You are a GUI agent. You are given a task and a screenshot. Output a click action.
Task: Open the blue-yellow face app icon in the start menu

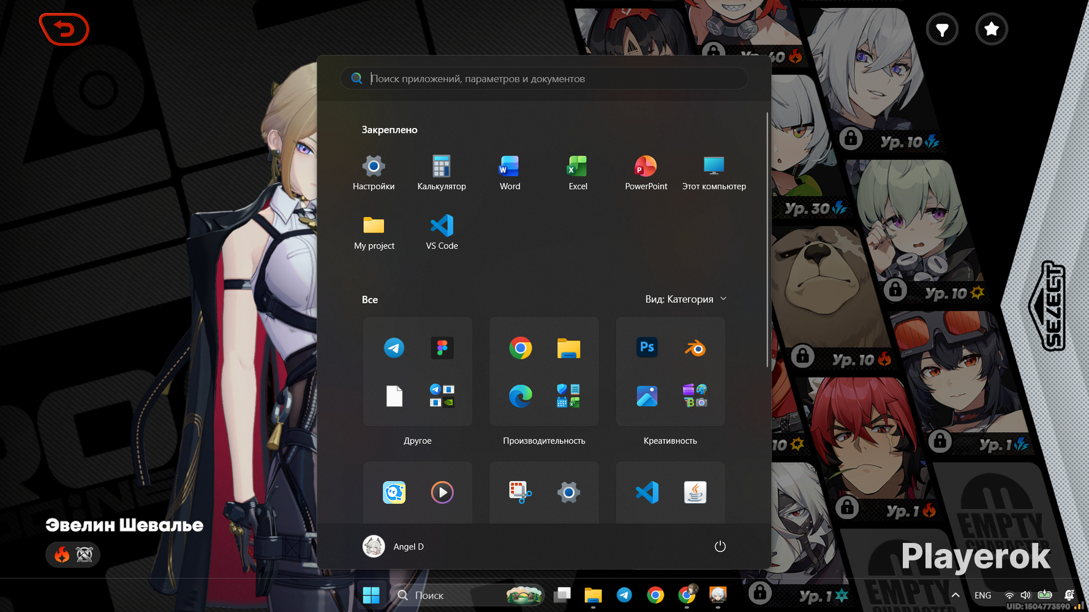coord(394,492)
